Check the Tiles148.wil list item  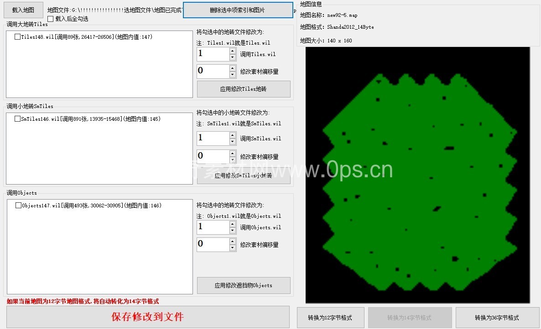[x=17, y=37]
